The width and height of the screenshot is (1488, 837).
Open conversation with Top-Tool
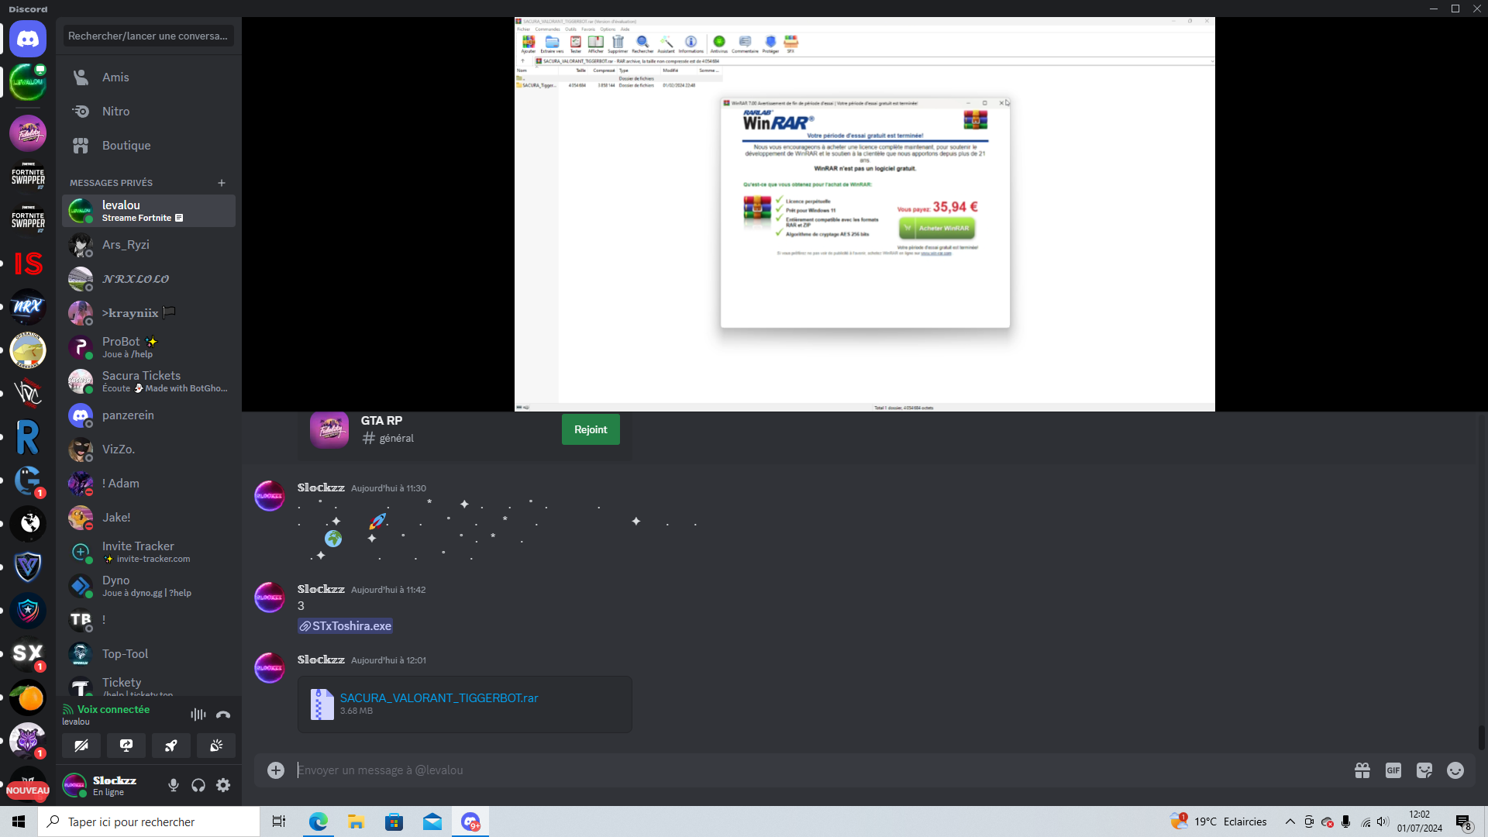click(149, 654)
